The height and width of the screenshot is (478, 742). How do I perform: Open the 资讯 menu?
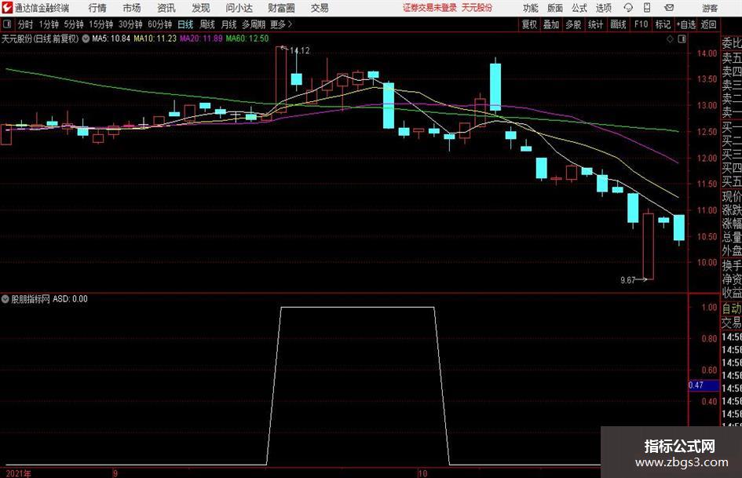coord(166,8)
